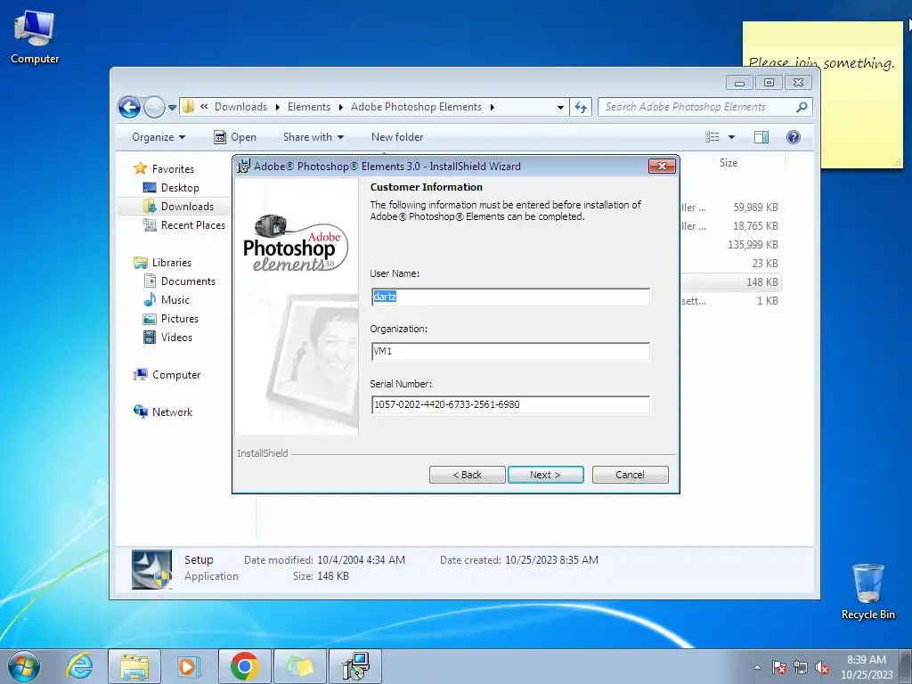Image resolution: width=912 pixels, height=684 pixels.
Task: Select Adobe Photoshop Elements breadcrumb segment
Action: (x=416, y=107)
